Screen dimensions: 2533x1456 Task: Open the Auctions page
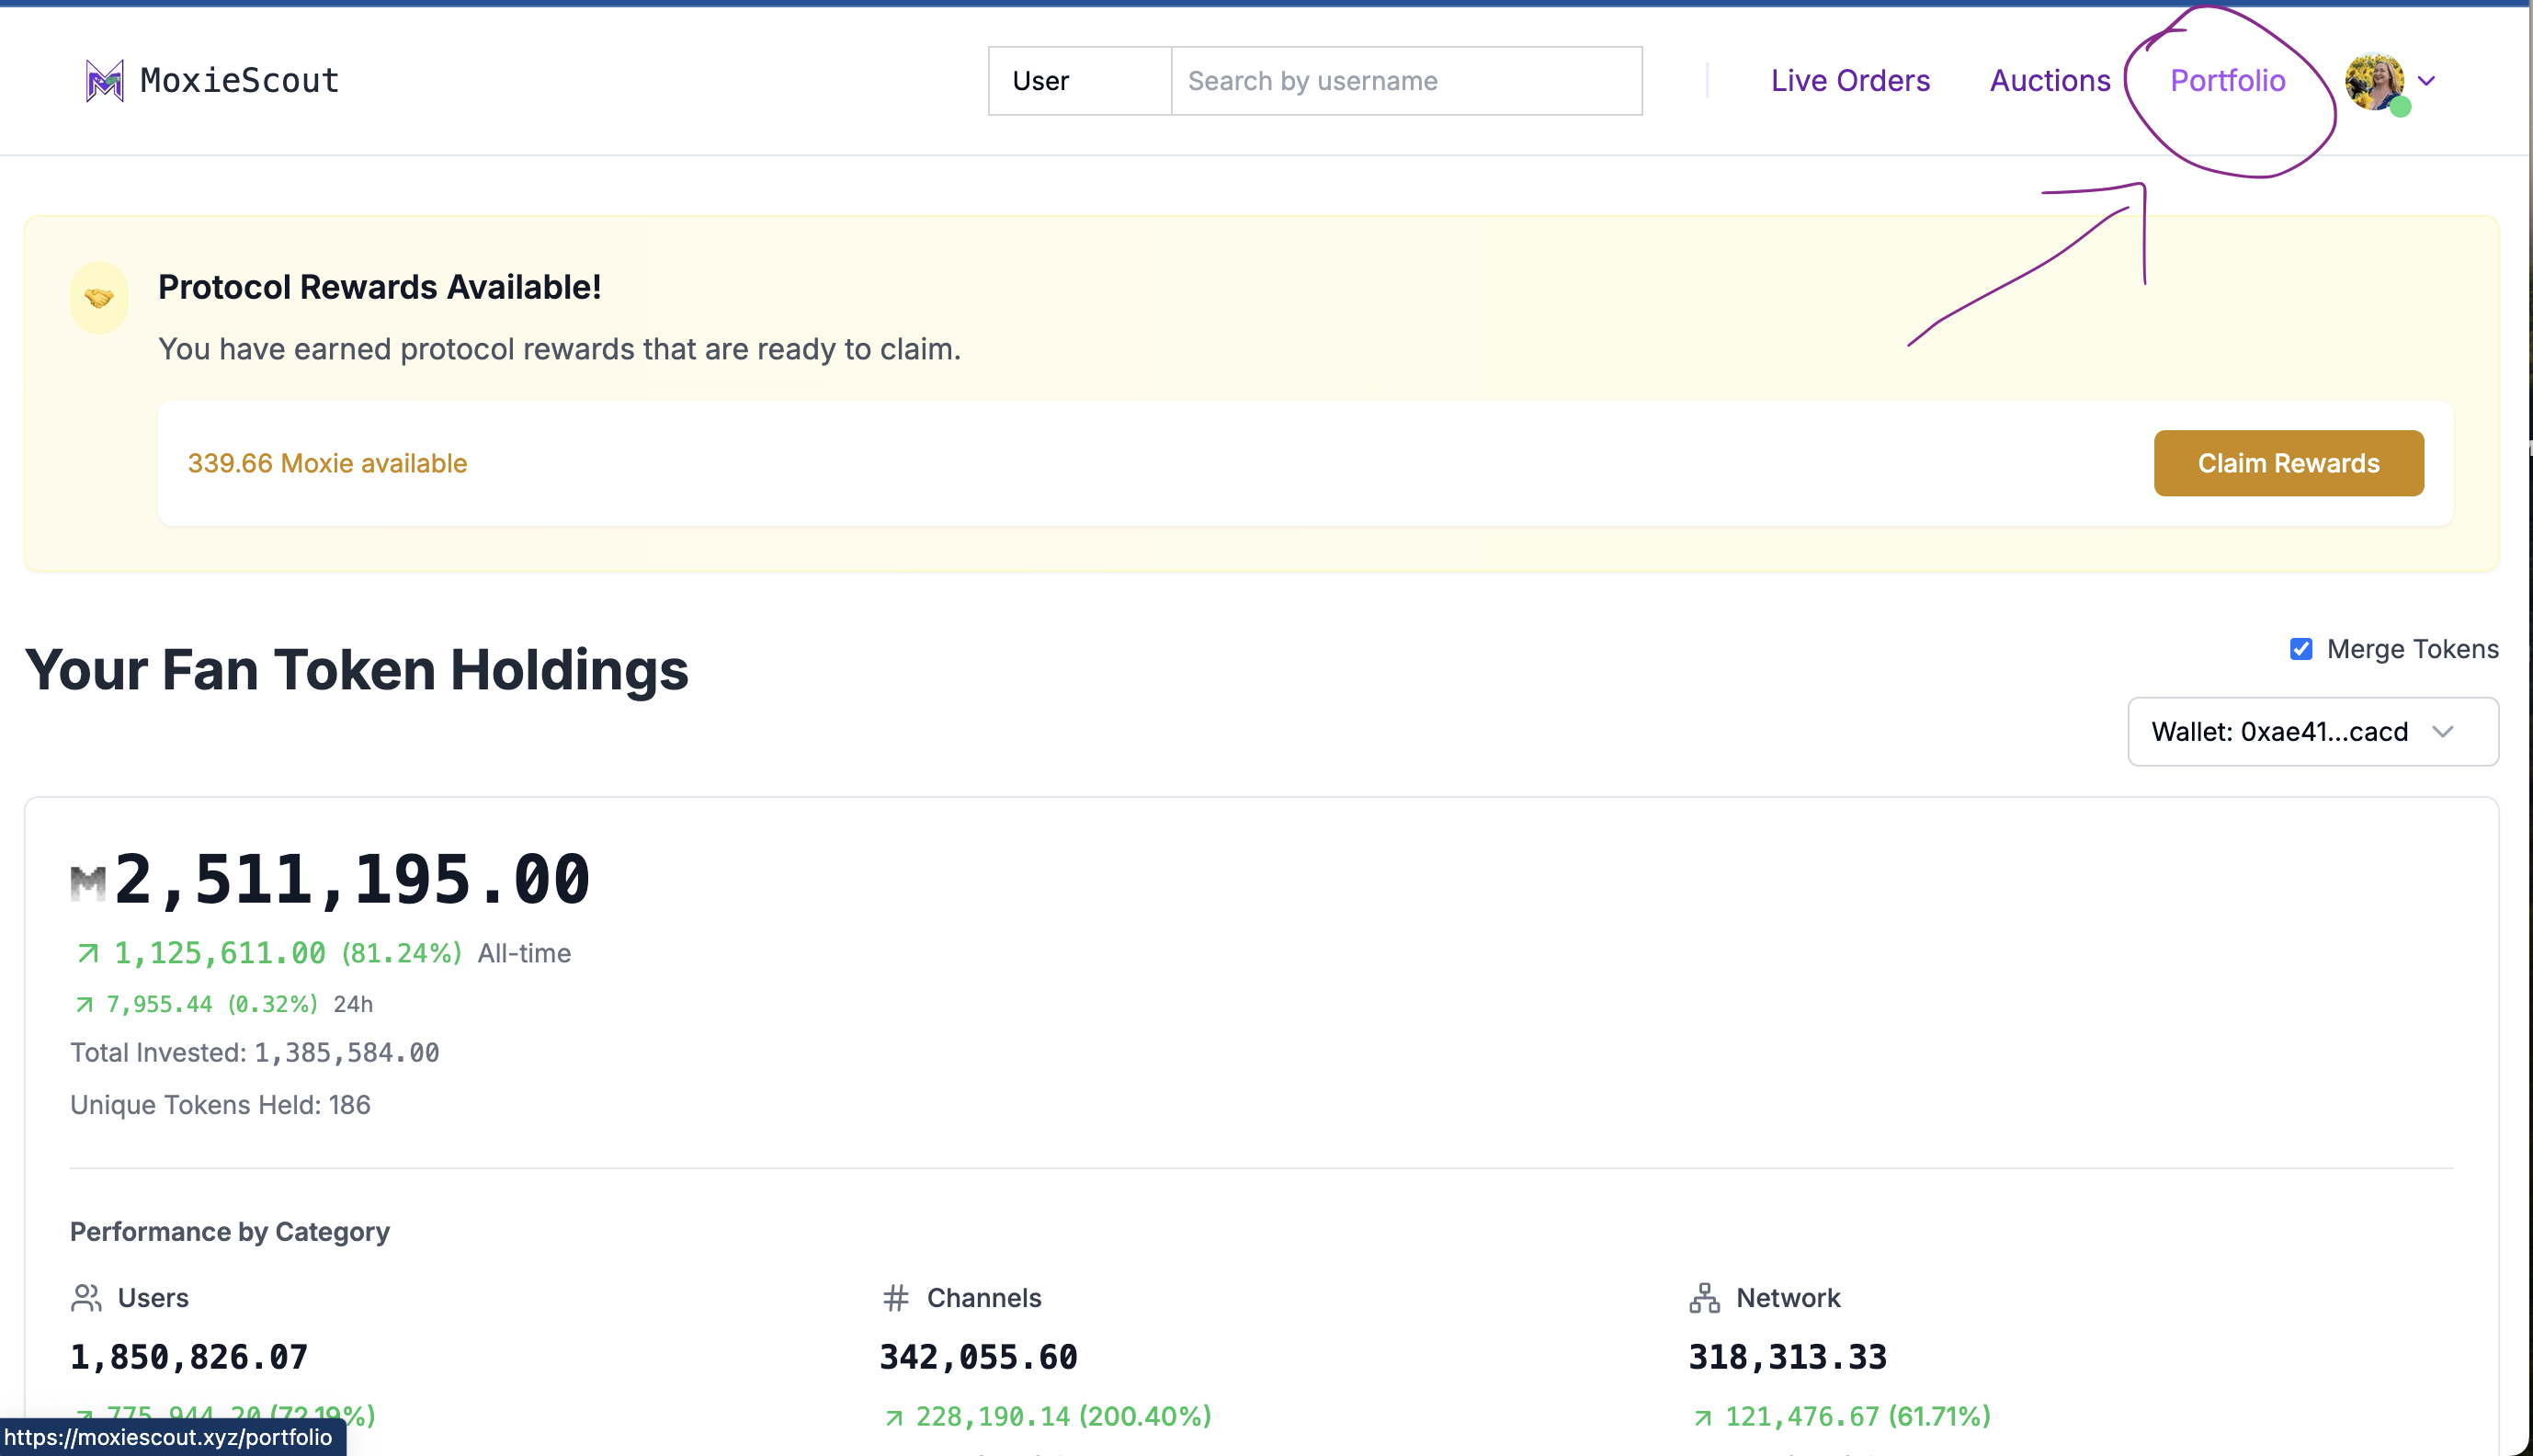tap(2050, 80)
